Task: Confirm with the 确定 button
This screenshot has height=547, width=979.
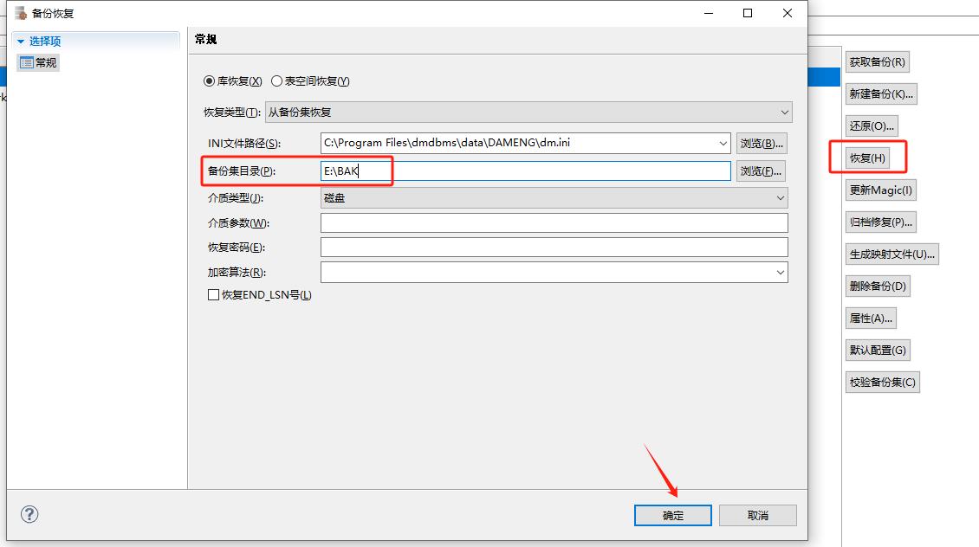Action: pos(673,515)
